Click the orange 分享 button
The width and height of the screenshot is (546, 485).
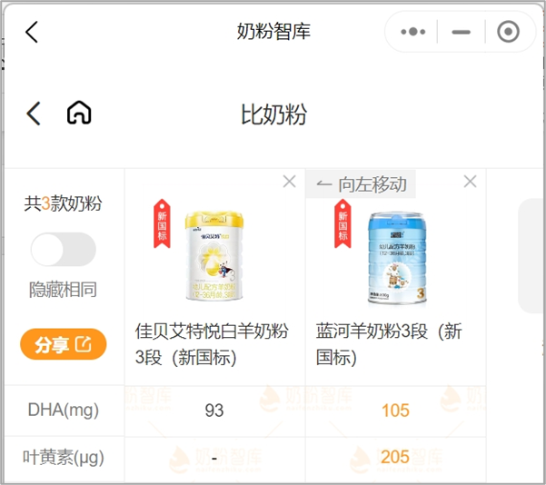63,344
